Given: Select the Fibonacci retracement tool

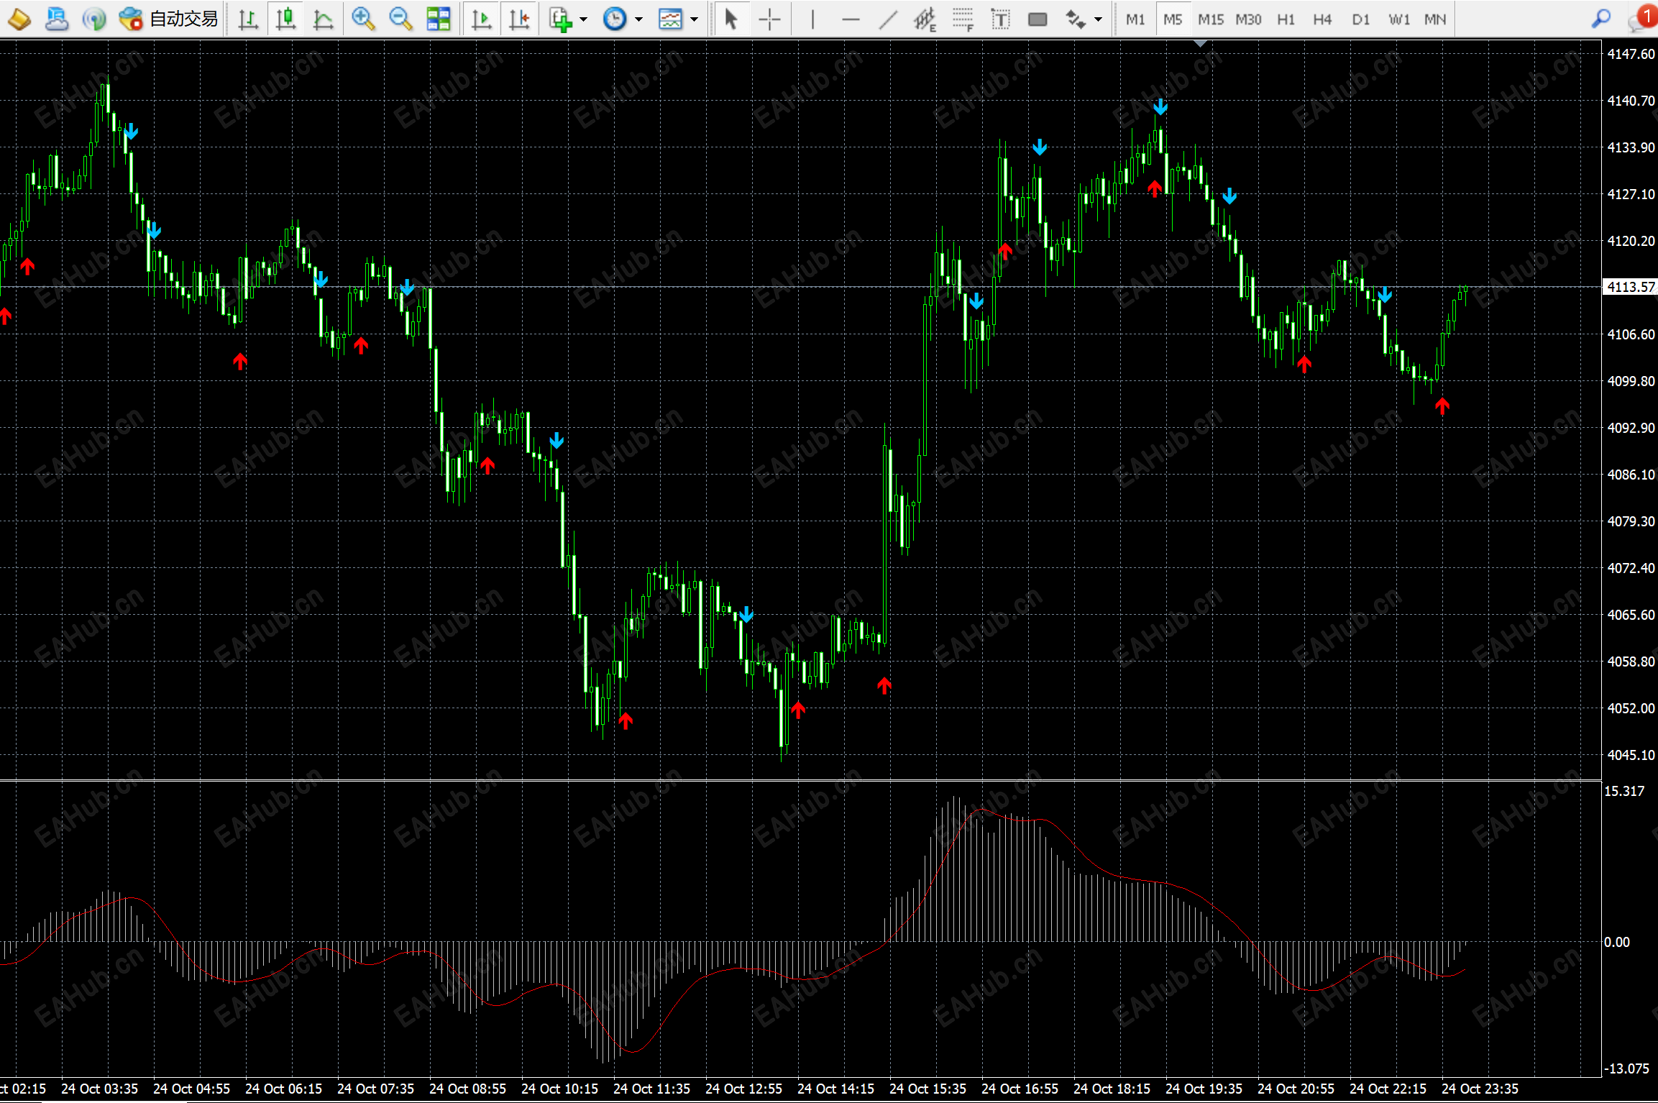Looking at the screenshot, I should [963, 19].
